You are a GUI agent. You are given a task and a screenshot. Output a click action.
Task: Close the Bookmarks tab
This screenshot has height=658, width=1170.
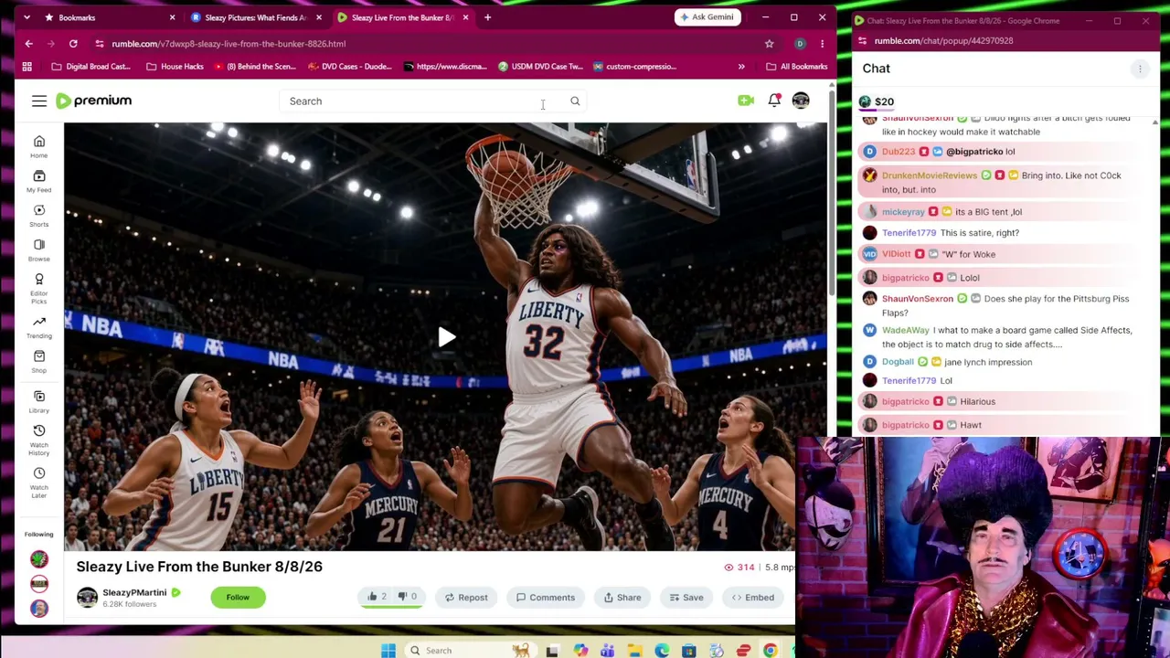coord(172,17)
